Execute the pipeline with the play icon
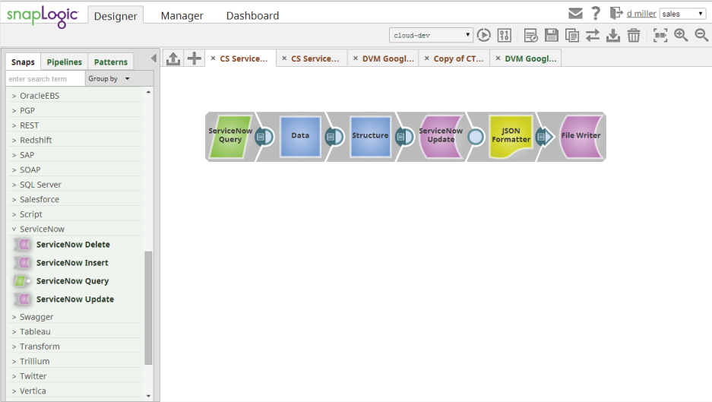Screen dimensions: 712x402 tap(484, 35)
